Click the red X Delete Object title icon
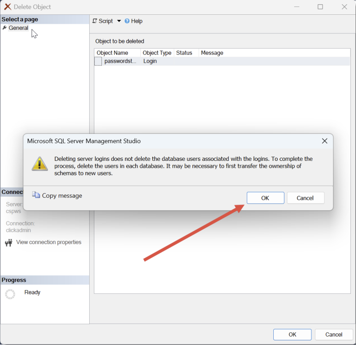Image resolution: width=356 pixels, height=345 pixels. click(7, 7)
